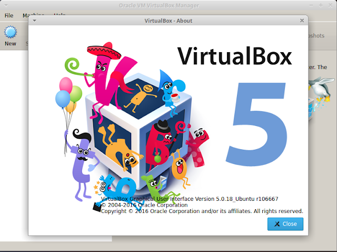Minimize the VirtualBox Manager main window

311,5
